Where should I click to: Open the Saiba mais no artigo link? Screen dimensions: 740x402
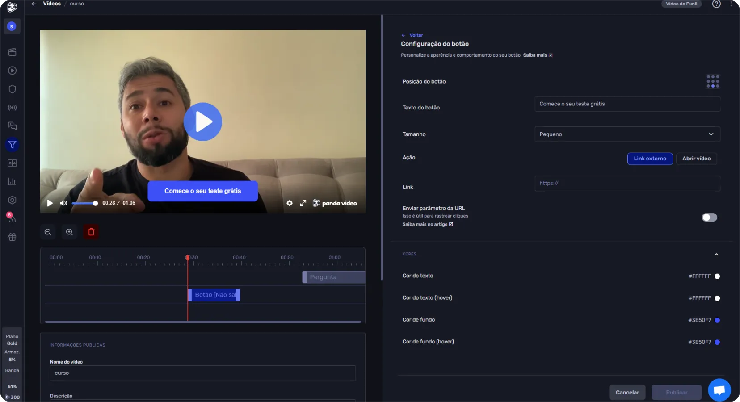428,225
